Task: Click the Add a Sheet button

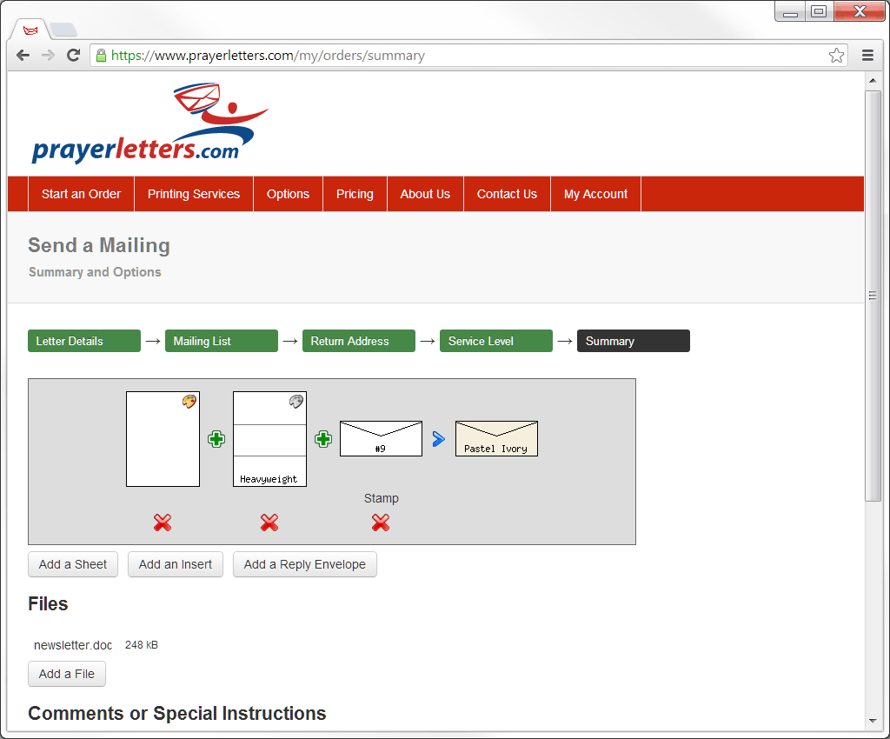Action: (x=73, y=564)
